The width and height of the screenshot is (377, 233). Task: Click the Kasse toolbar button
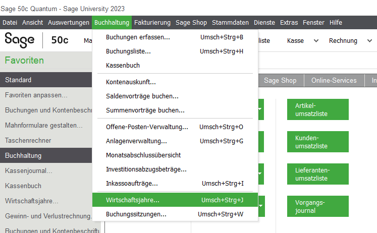click(295, 41)
